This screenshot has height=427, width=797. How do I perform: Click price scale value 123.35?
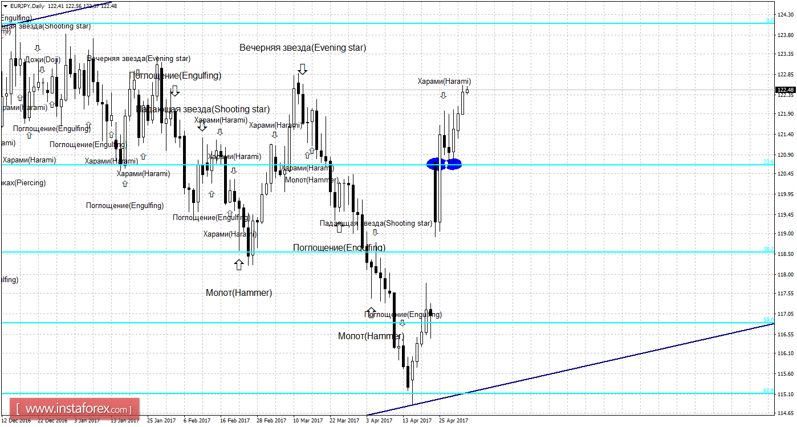click(786, 55)
